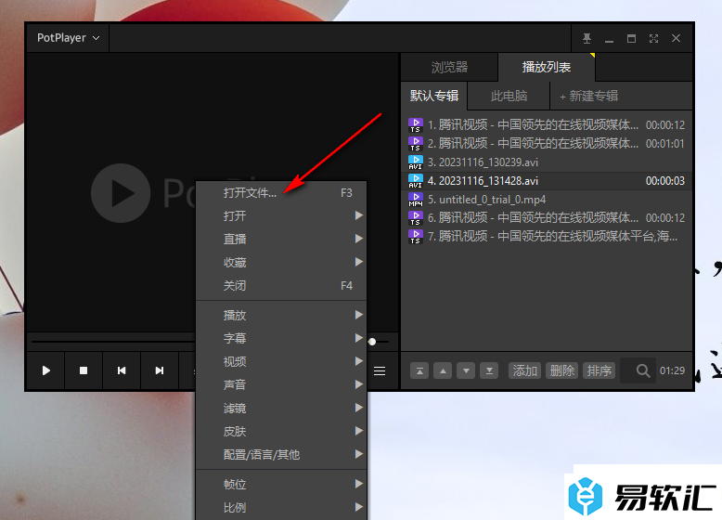Viewport: 722px width, 520px height.
Task: Click the 01:29 total time display
Action: (x=672, y=370)
